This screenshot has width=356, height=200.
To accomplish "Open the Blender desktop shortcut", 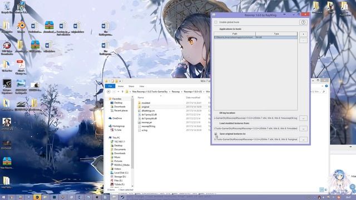I will 21,27.
